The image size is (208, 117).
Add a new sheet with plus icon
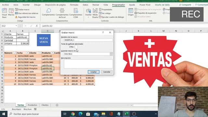57,105
